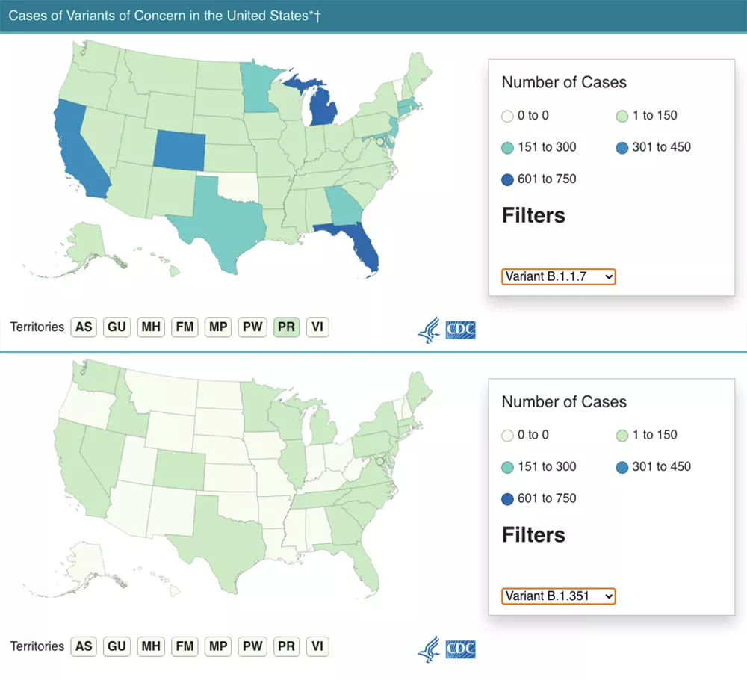Image resolution: width=747 pixels, height=680 pixels.
Task: Click the HHS eagle logo under the top map
Action: tap(429, 330)
